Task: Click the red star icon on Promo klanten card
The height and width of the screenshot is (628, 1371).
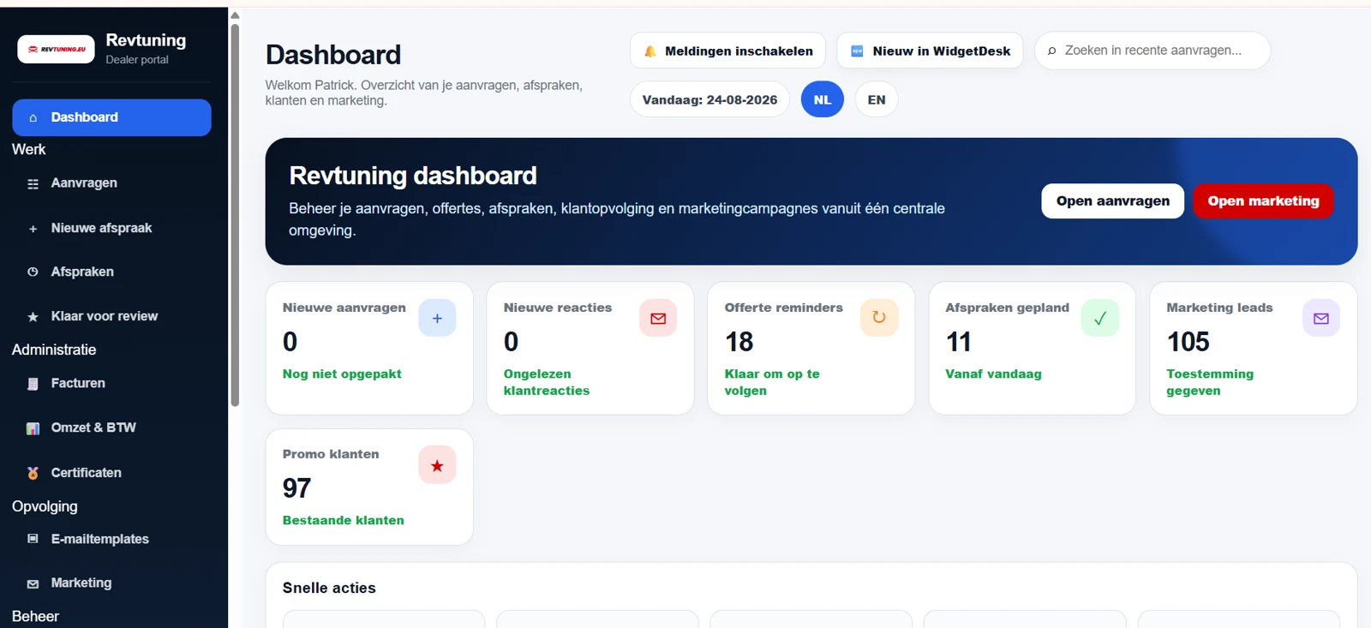Action: click(437, 464)
